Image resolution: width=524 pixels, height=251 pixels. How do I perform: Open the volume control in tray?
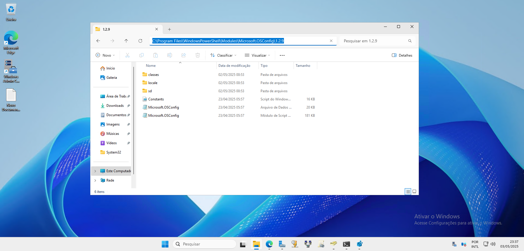coord(493,244)
